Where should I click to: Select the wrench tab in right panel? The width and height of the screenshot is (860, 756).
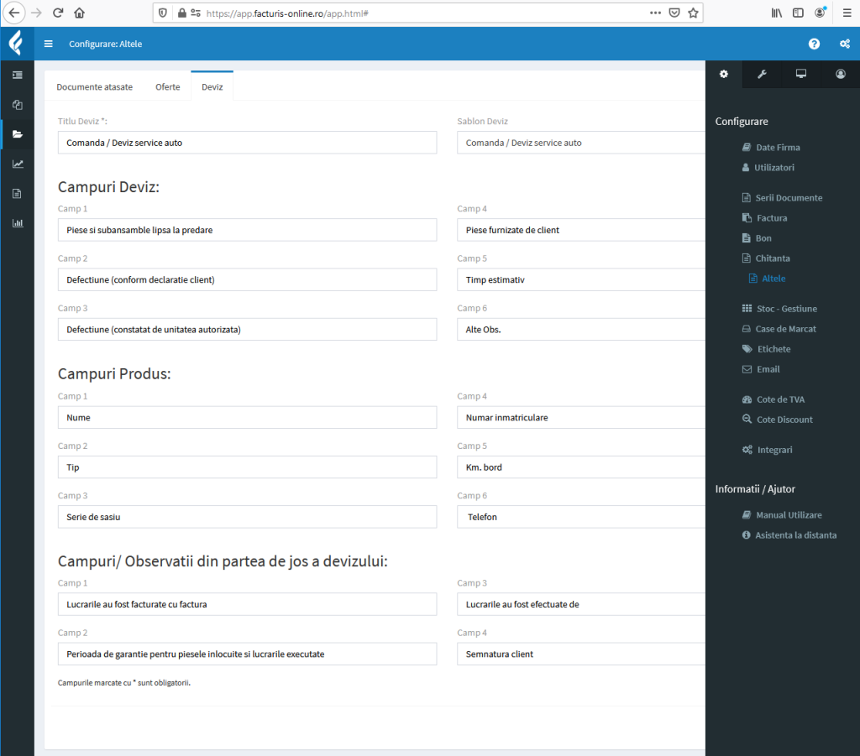tap(762, 74)
